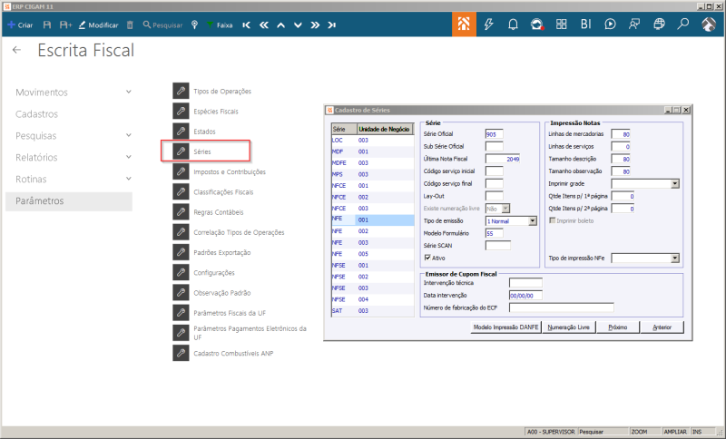Click Pesquisar in the toolbar
Image resolution: width=726 pixels, height=439 pixels.
click(x=162, y=25)
